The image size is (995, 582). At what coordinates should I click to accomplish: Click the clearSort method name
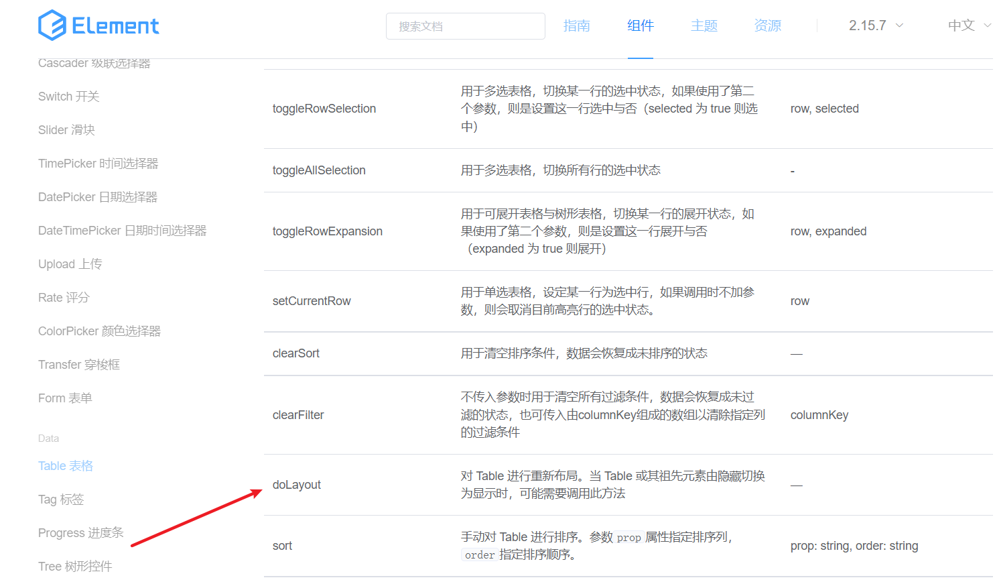click(296, 353)
